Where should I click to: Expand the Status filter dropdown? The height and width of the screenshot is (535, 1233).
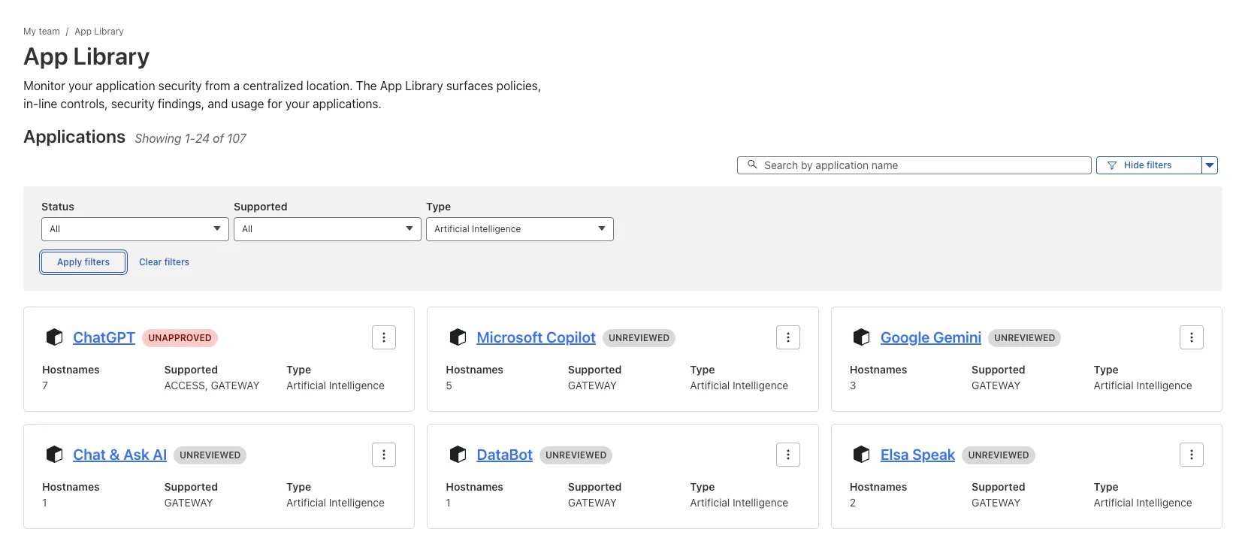coord(134,229)
